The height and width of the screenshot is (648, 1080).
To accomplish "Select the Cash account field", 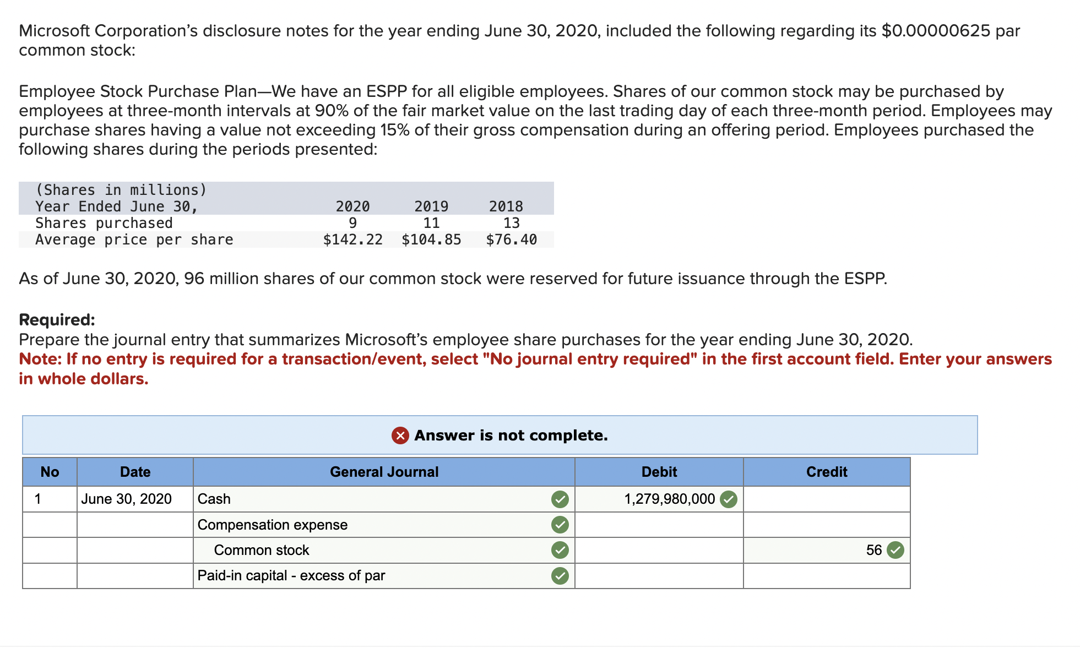I will 383,499.
